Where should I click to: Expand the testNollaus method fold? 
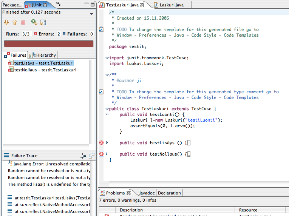point(107,154)
